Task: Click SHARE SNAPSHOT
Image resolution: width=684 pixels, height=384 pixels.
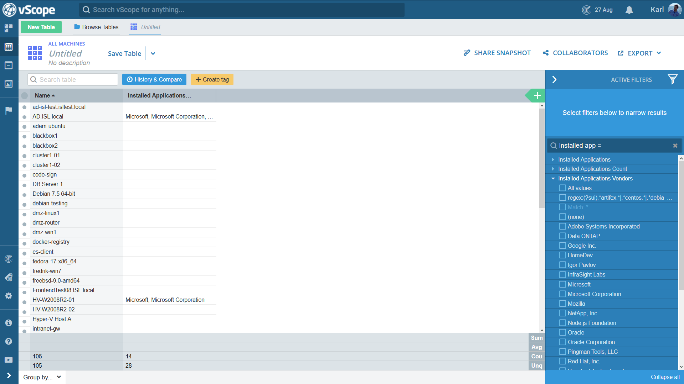Action: tap(497, 53)
